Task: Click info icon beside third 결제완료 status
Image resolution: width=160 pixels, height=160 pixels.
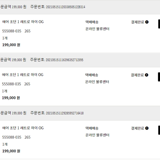Action: (x=147, y=128)
